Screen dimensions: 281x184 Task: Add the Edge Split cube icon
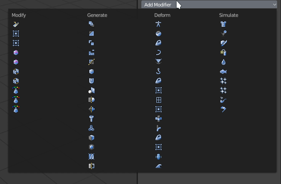pyautogui.click(x=92, y=71)
